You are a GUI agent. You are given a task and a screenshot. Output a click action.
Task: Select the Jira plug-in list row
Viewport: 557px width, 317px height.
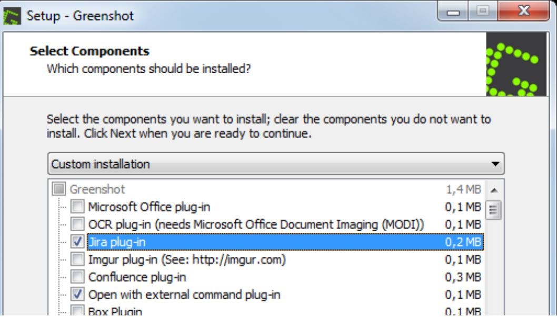click(285, 242)
